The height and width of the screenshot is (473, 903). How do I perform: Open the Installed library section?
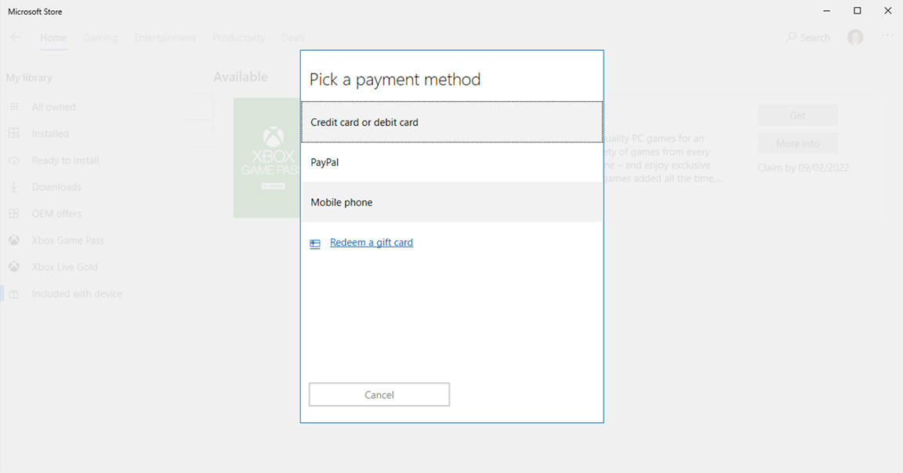(x=50, y=134)
